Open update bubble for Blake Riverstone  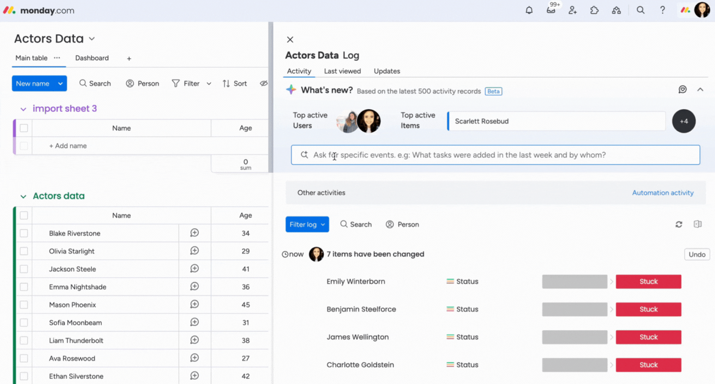tap(194, 233)
